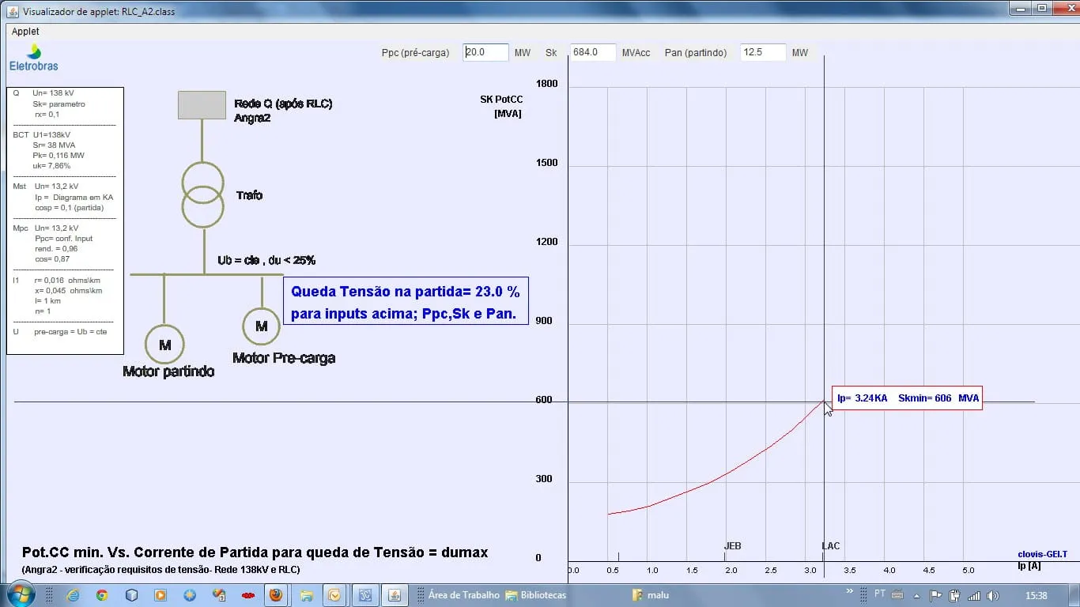The height and width of the screenshot is (607, 1080).
Task: Open the red taskbar icon
Action: point(248,595)
